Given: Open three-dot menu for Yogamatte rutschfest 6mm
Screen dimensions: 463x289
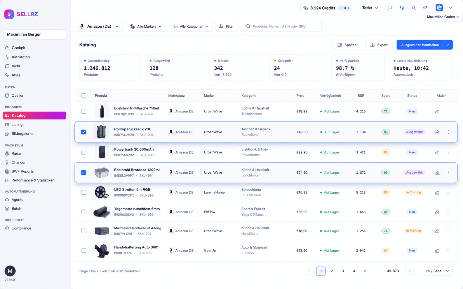Looking at the screenshot, I should 448,212.
